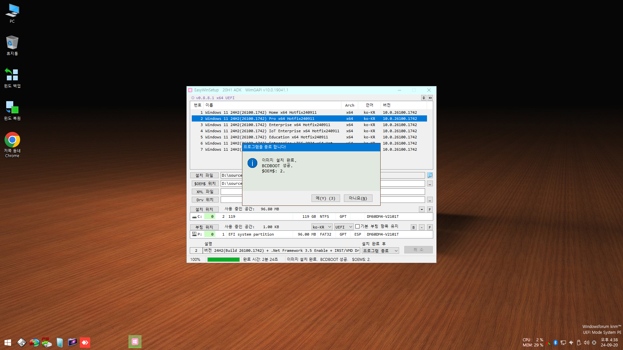Click the XML 파일 button
623x350 pixels.
click(205, 192)
